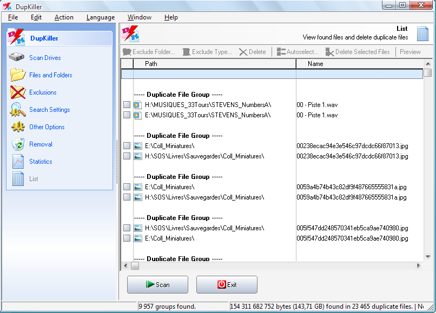Open the Language menu
The width and height of the screenshot is (436, 313).
click(x=101, y=17)
